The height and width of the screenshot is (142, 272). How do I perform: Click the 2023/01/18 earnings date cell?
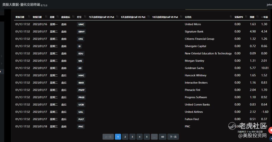point(40,126)
